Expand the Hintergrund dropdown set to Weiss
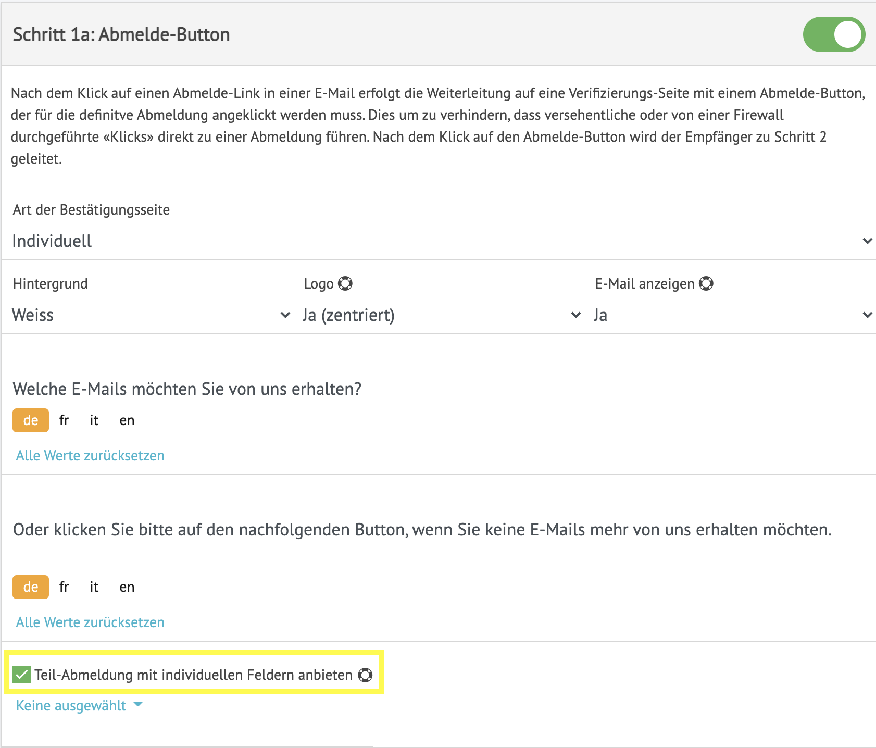 (x=150, y=315)
